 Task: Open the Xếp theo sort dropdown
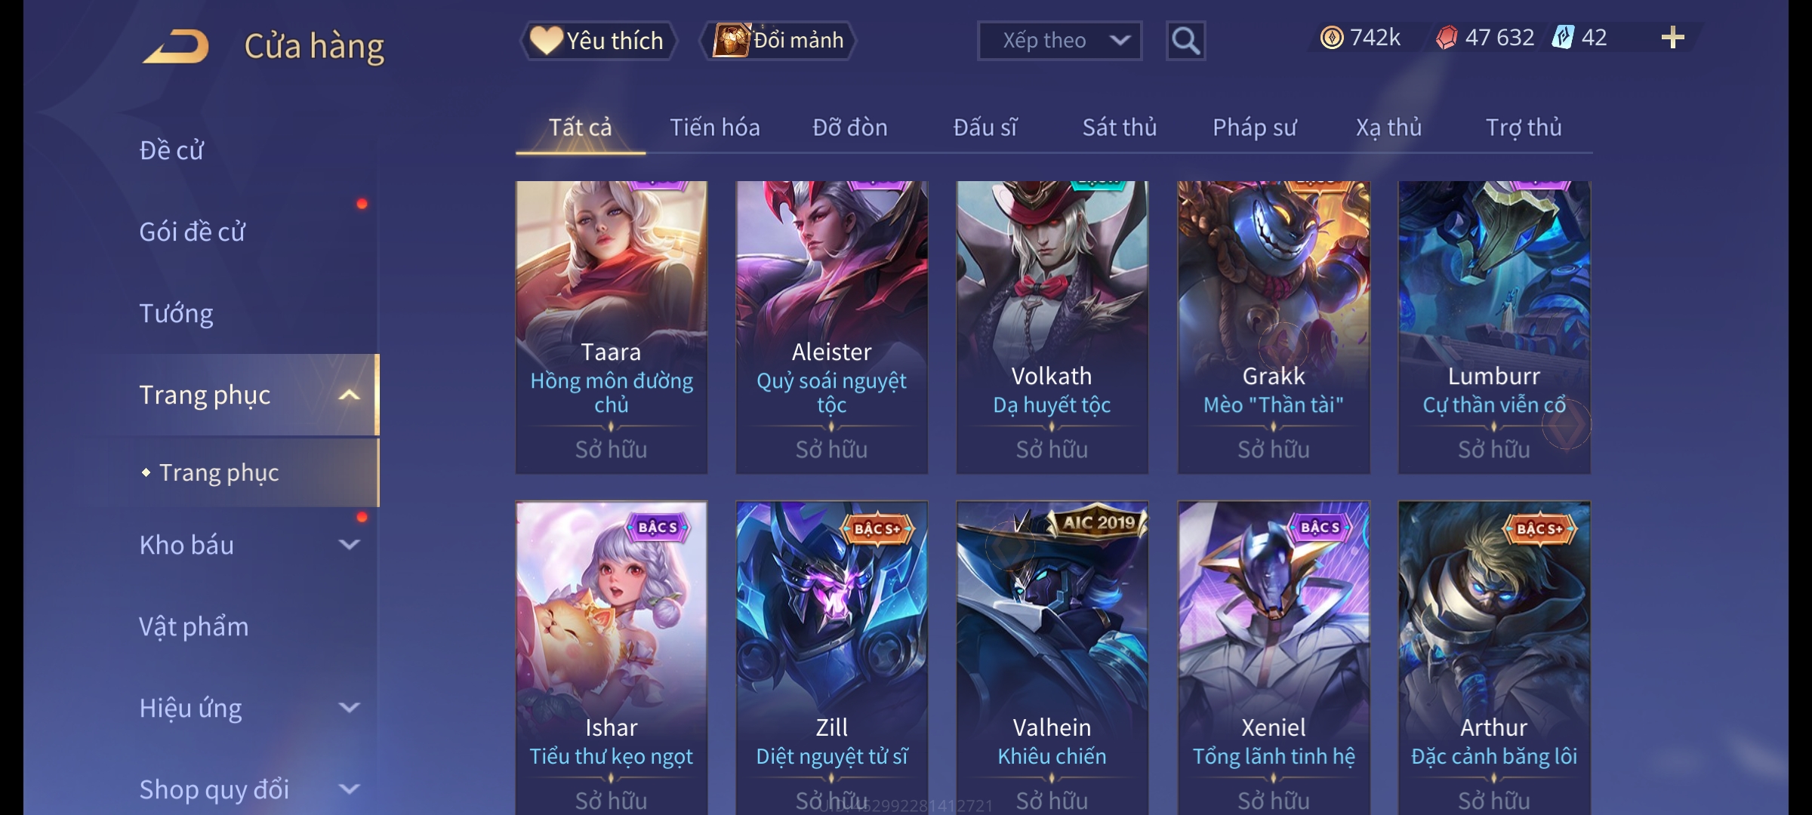tap(1059, 41)
